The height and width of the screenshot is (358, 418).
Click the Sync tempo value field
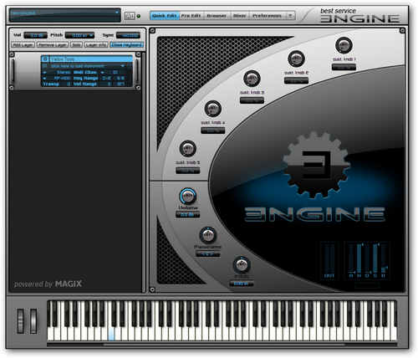(x=128, y=35)
